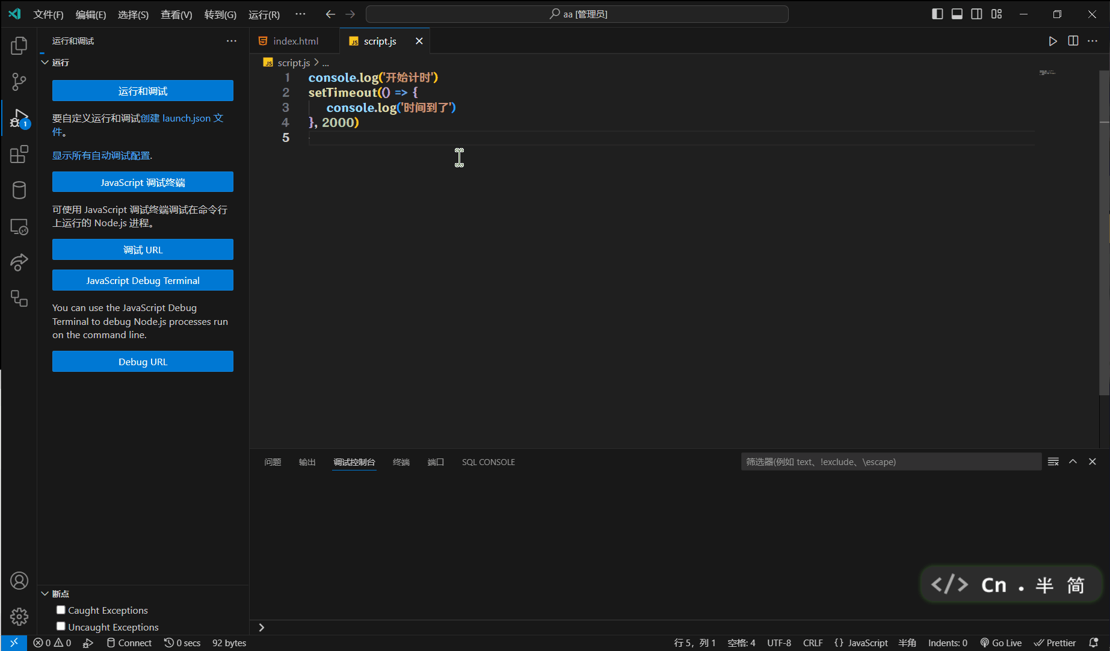
Task: Open the Run and Debug view icon
Action: pos(19,118)
